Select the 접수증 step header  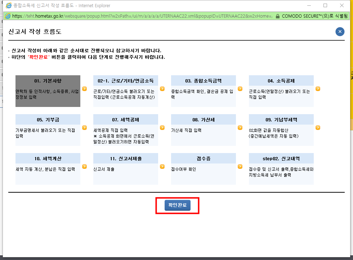pos(204,159)
